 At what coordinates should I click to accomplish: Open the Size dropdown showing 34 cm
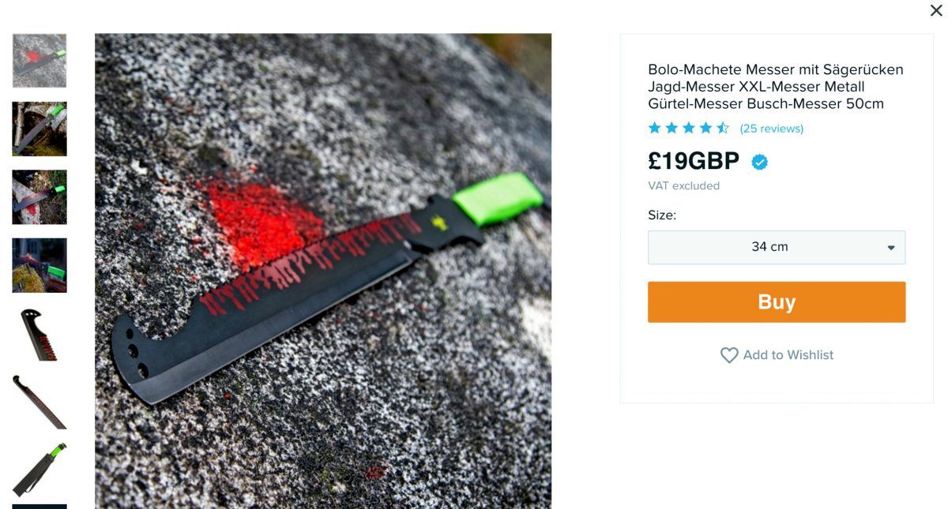pos(777,247)
